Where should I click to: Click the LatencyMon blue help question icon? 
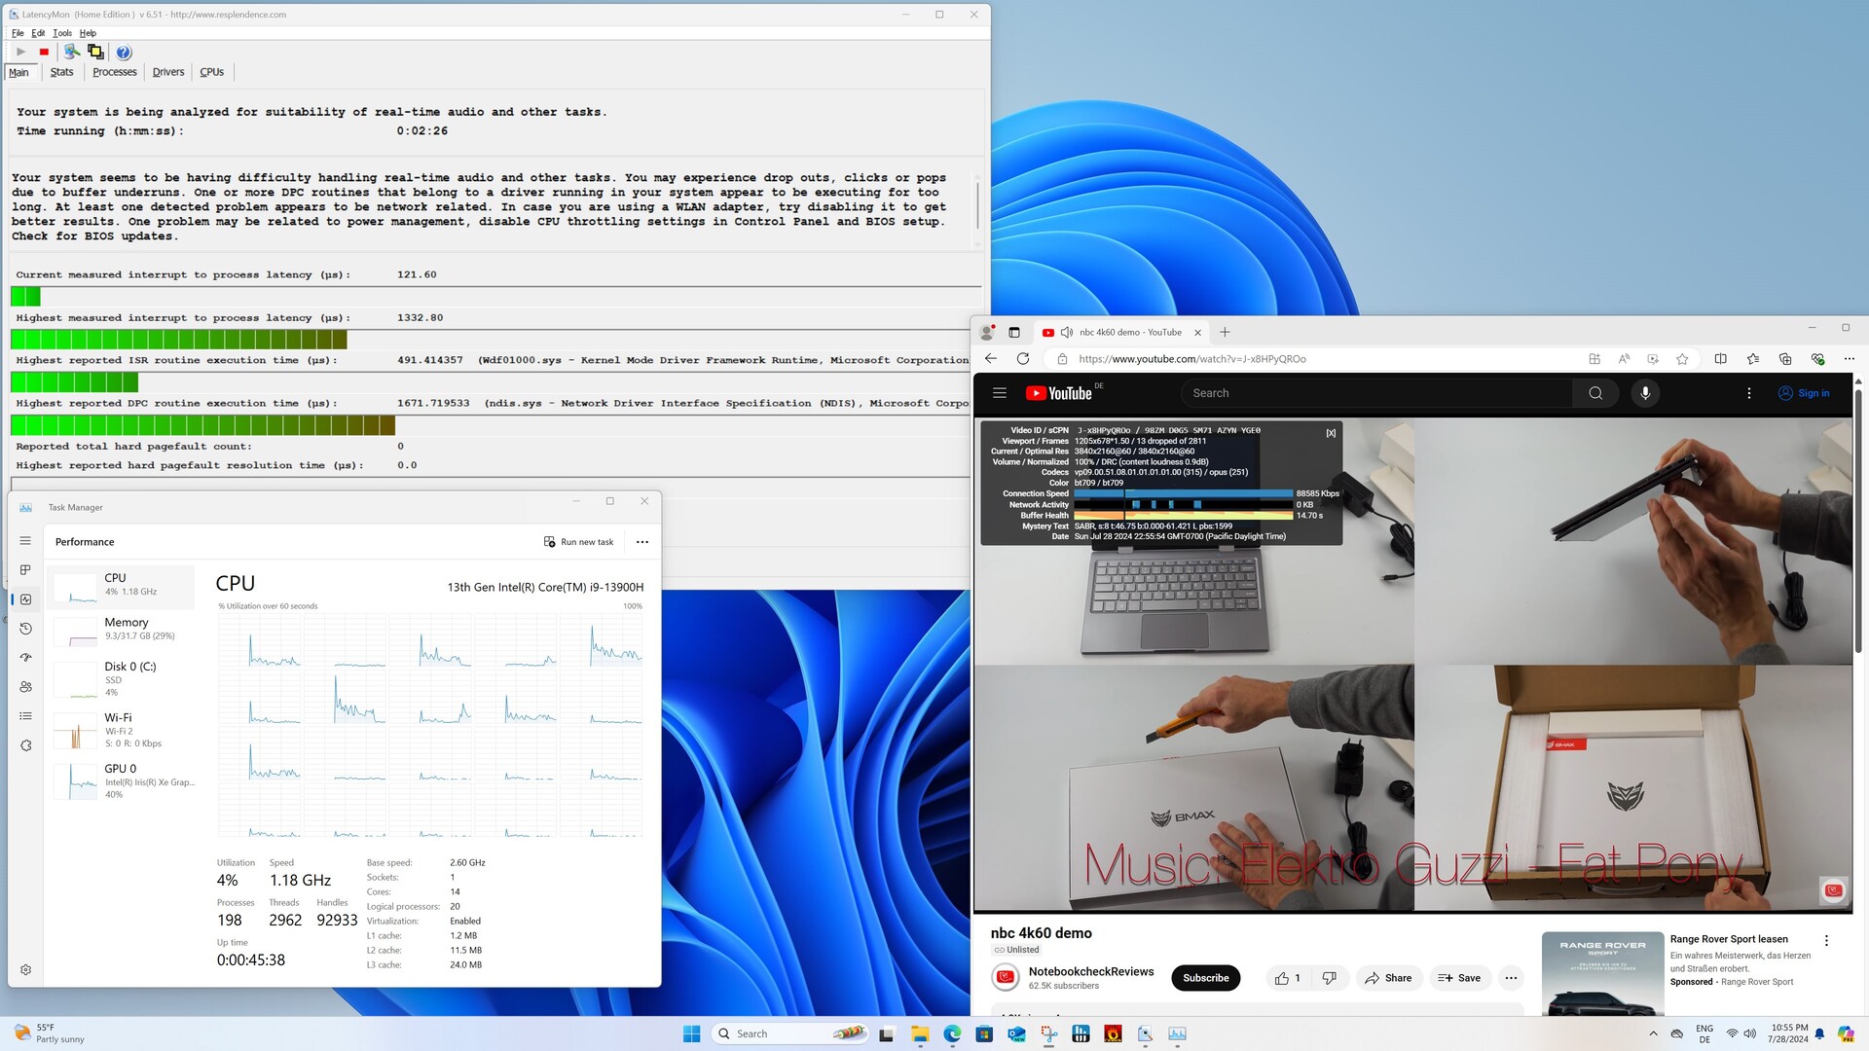click(124, 53)
